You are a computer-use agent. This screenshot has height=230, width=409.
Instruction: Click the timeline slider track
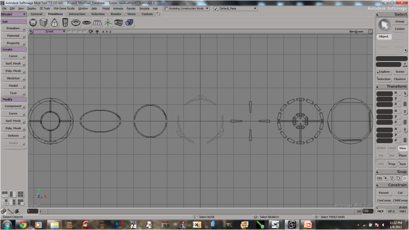point(200,211)
